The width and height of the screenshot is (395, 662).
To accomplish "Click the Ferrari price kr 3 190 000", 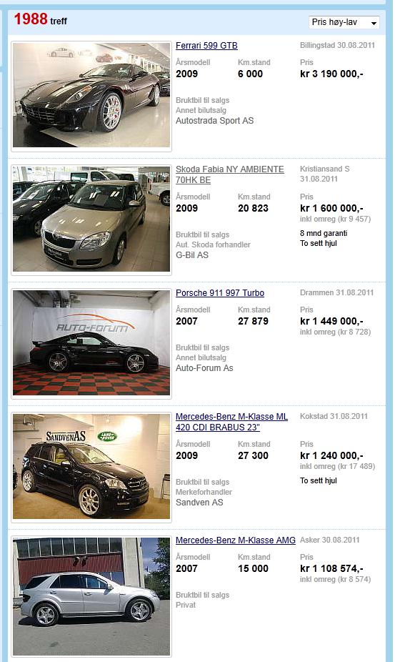I will point(331,74).
